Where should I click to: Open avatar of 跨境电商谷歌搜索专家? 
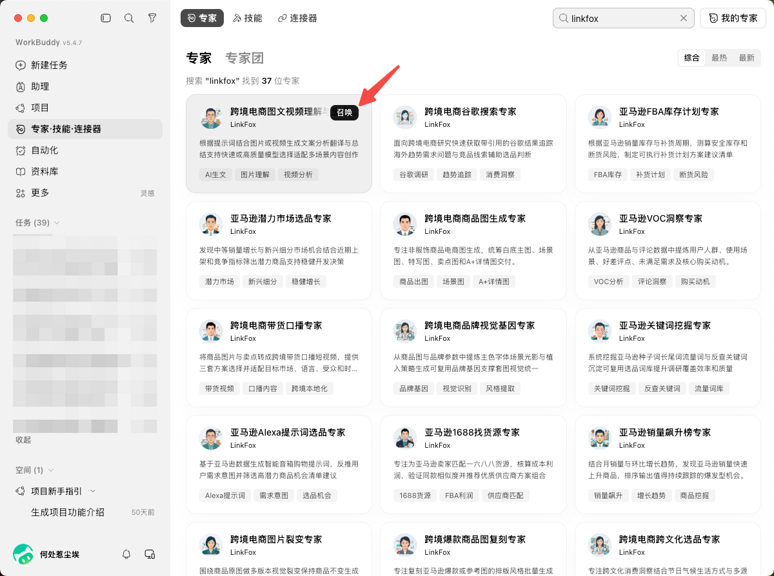click(x=405, y=117)
